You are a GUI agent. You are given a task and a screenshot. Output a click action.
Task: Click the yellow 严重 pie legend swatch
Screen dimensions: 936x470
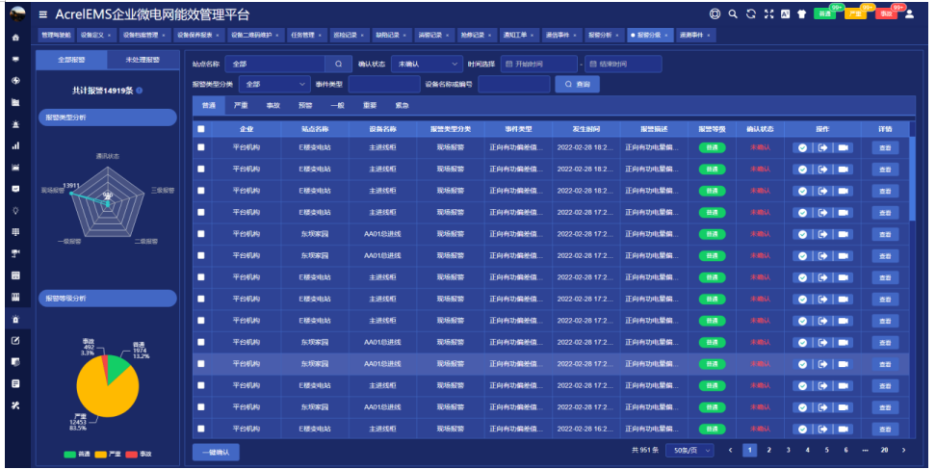point(100,455)
